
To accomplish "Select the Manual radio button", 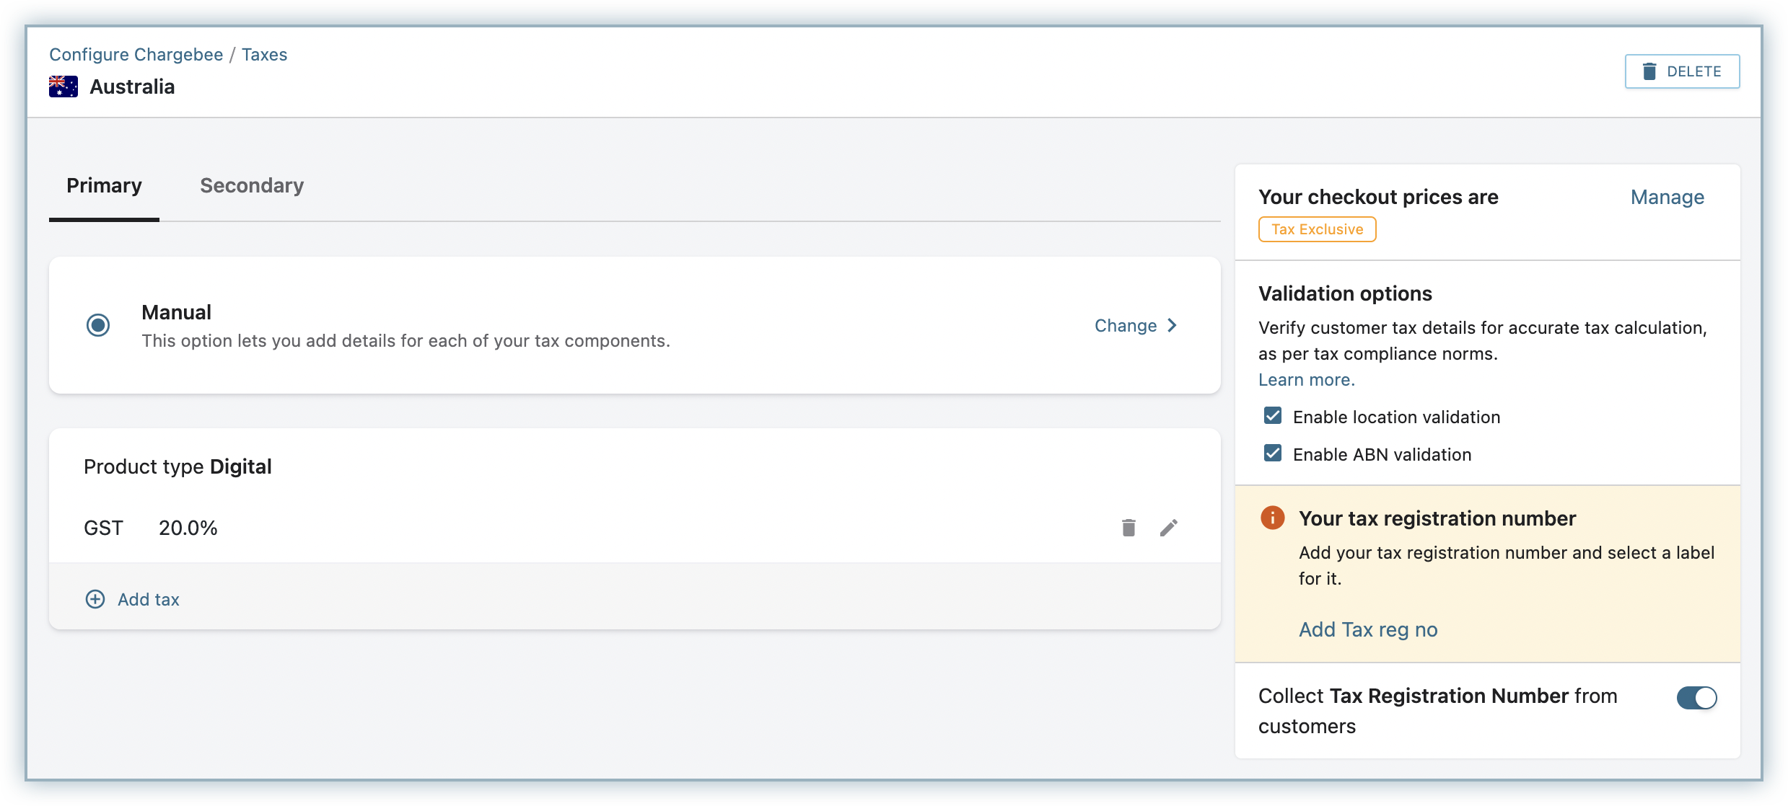I will coord(98,325).
